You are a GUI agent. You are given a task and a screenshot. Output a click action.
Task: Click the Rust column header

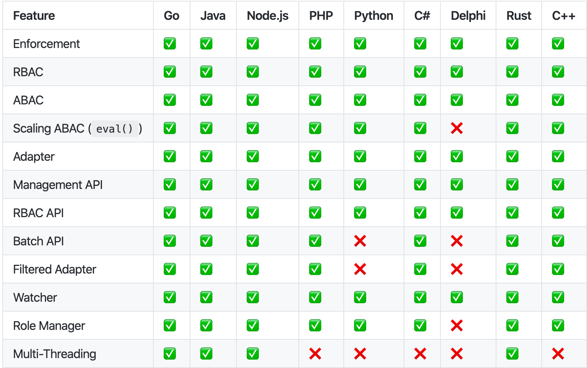coord(519,16)
